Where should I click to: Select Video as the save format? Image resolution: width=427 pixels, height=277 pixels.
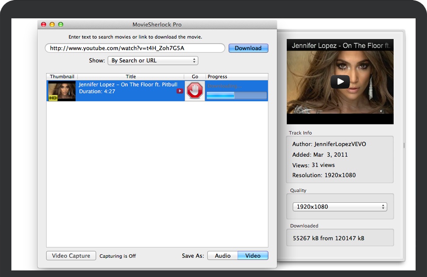tap(253, 256)
